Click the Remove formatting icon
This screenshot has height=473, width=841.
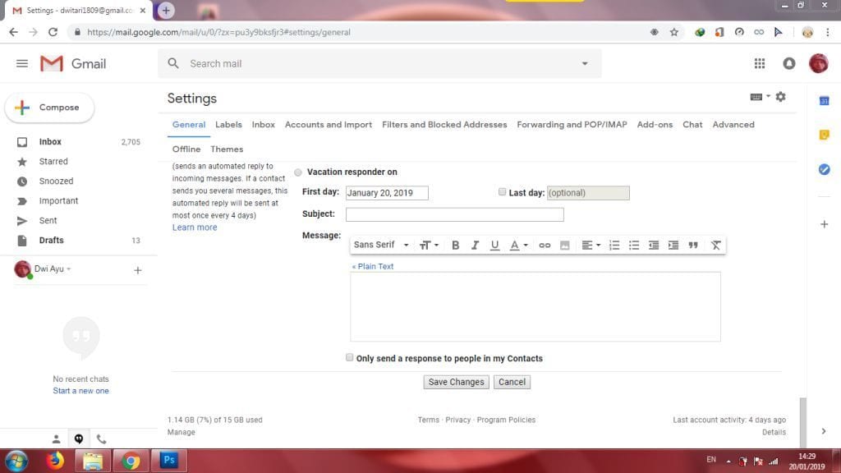tap(715, 245)
